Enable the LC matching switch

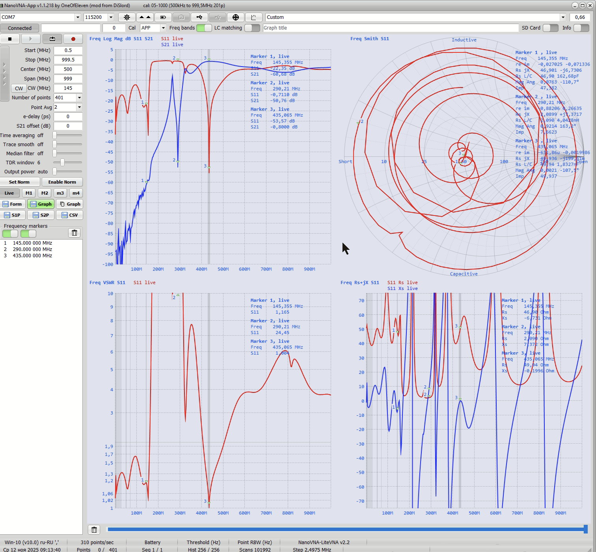pyautogui.click(x=252, y=28)
